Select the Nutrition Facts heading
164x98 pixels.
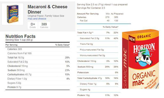point(20,36)
